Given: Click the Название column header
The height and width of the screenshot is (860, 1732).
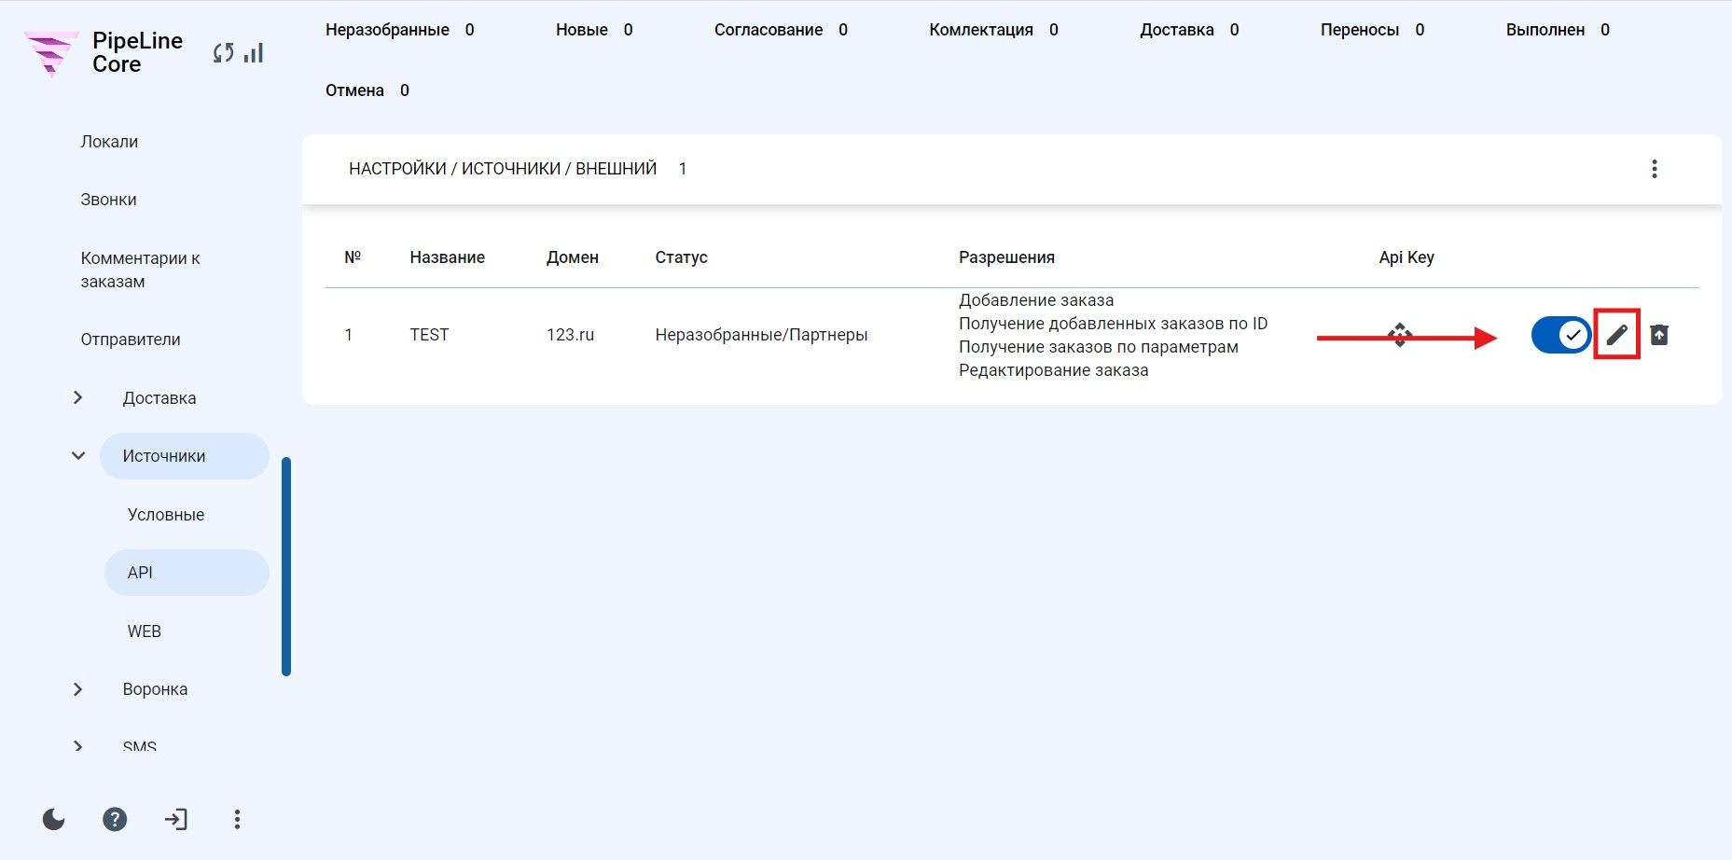Looking at the screenshot, I should 447,257.
